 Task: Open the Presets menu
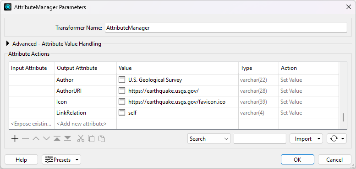click(x=61, y=160)
